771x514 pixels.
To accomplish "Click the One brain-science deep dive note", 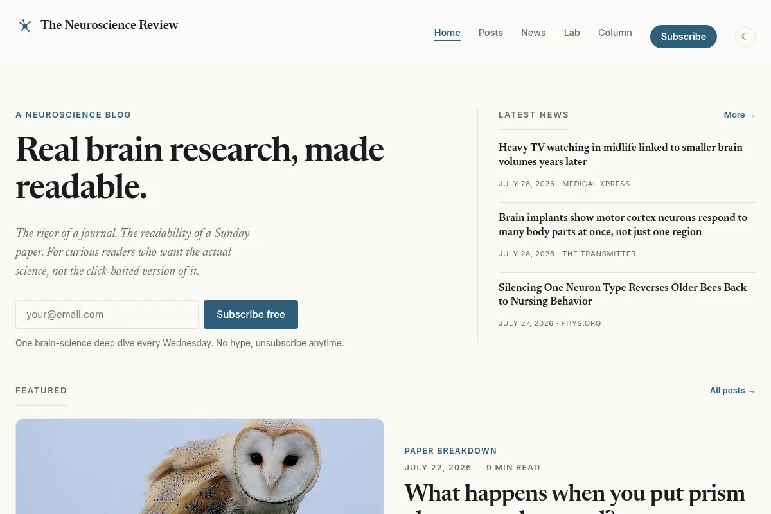I will pyautogui.click(x=180, y=343).
